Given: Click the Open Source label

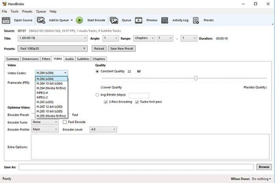Looking at the screenshot, I should pos(23,20).
